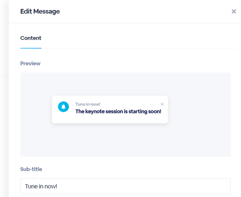This screenshot has height=197, width=241.
Task: Click the 'Tune in now!' preview subtitle
Action: 88,104
